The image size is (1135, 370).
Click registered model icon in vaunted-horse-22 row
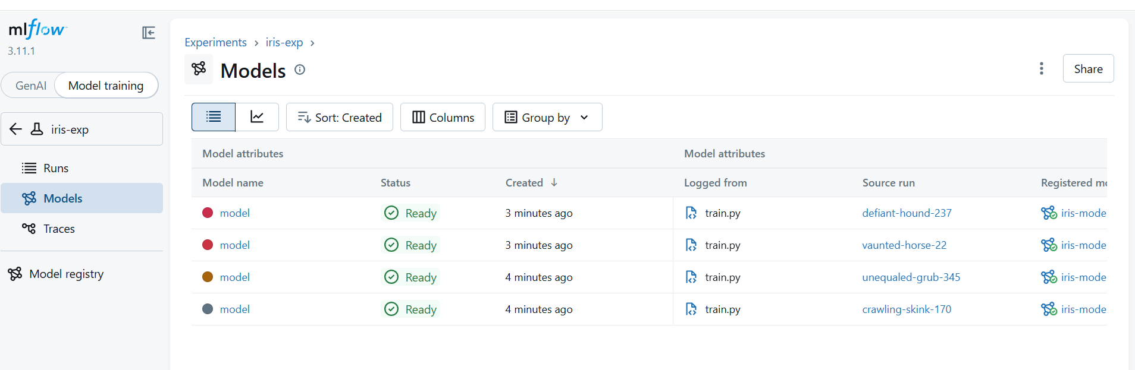point(1049,245)
